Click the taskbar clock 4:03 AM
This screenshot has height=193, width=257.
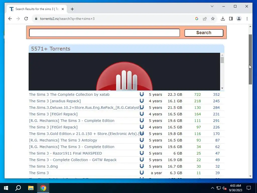click(235, 186)
